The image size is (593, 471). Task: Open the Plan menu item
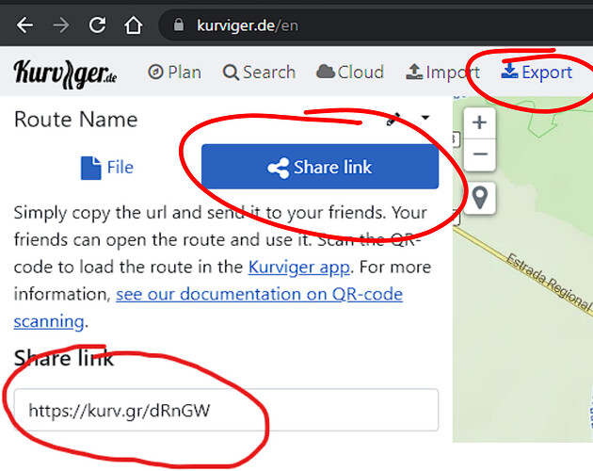pyautogui.click(x=174, y=72)
